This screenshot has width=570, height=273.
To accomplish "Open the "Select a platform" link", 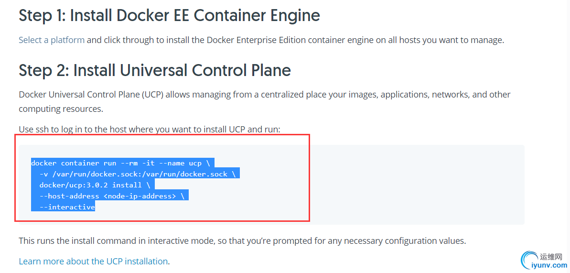I will [x=52, y=40].
